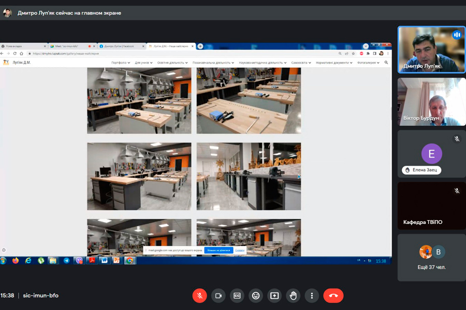Click the Firefox icon in the taskbar

coord(16,260)
